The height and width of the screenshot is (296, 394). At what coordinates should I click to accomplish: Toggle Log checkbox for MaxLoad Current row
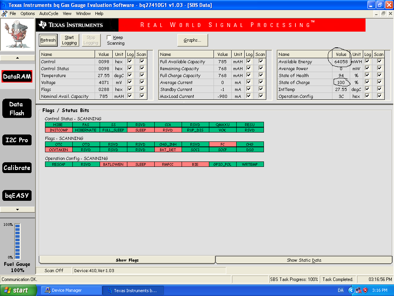point(249,96)
